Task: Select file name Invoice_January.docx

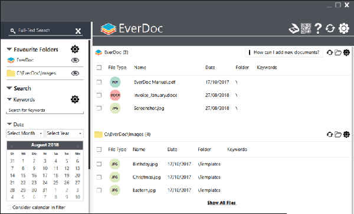Action: pyautogui.click(x=155, y=95)
